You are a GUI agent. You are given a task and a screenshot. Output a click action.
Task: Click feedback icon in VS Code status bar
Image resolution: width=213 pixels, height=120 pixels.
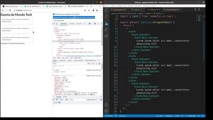(x=199, y=116)
